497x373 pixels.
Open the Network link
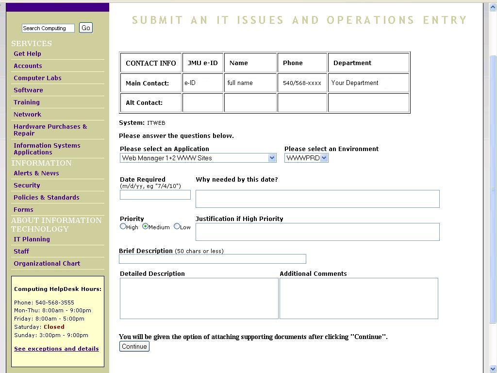[x=27, y=114]
